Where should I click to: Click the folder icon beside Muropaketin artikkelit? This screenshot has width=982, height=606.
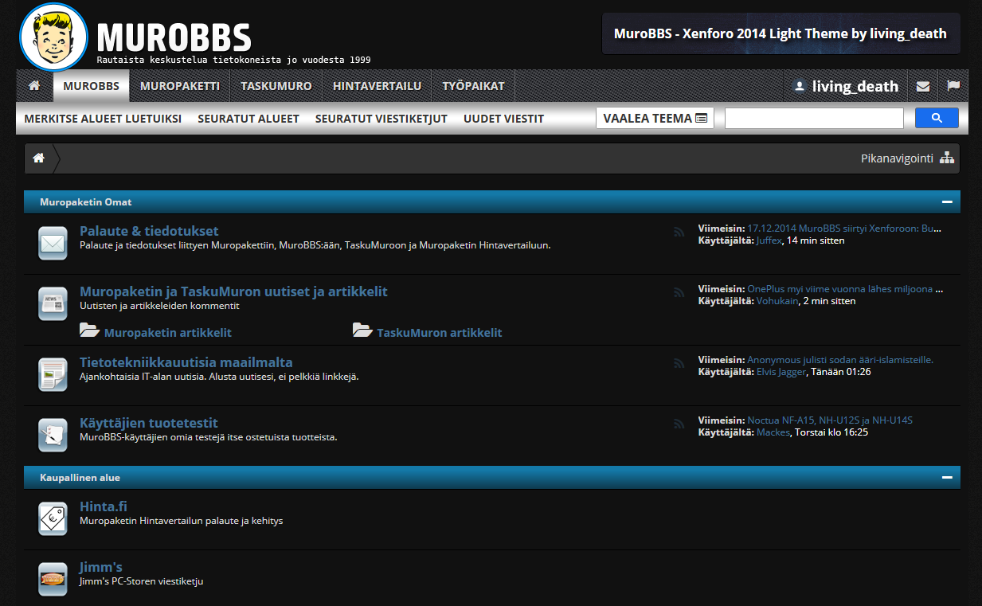point(89,330)
